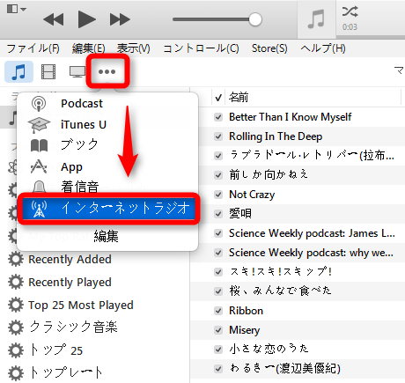Viewport: 405px width, 383px height.
Task: Toggle checkbox for 前しか向かねえ
Action: coord(218,175)
